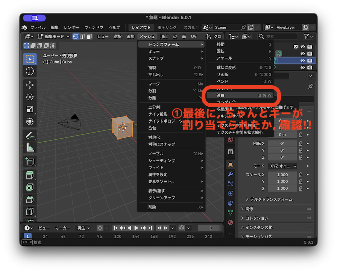
Task: Click the pin icon in the Properties panel
Action: point(310,87)
